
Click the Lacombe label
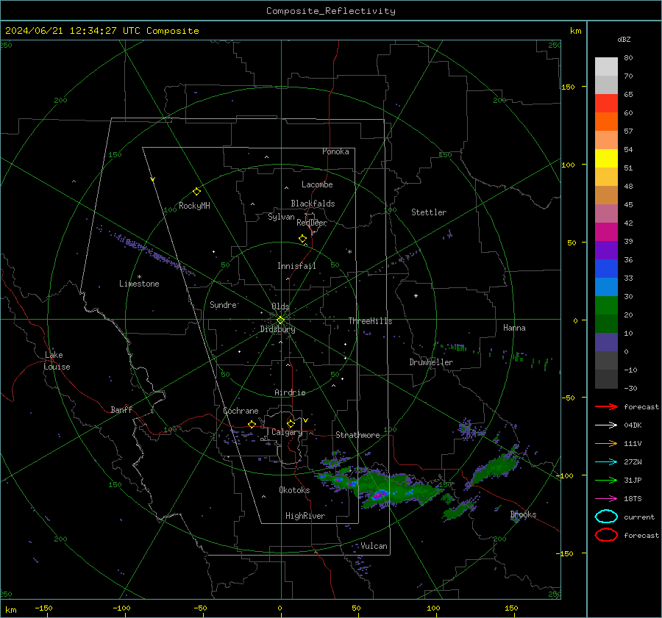tap(317, 184)
